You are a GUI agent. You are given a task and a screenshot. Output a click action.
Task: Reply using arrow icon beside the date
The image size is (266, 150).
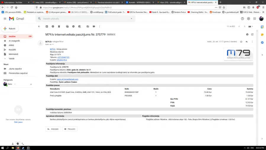[247, 42]
